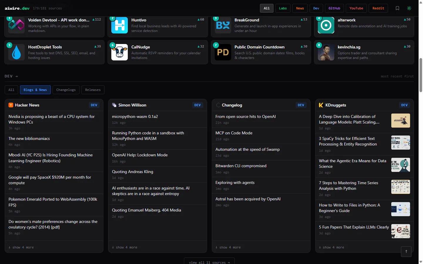The image size is (423, 264).
Task: Expand KDnuggets with show 4 more
Action: pyautogui.click(x=331, y=247)
